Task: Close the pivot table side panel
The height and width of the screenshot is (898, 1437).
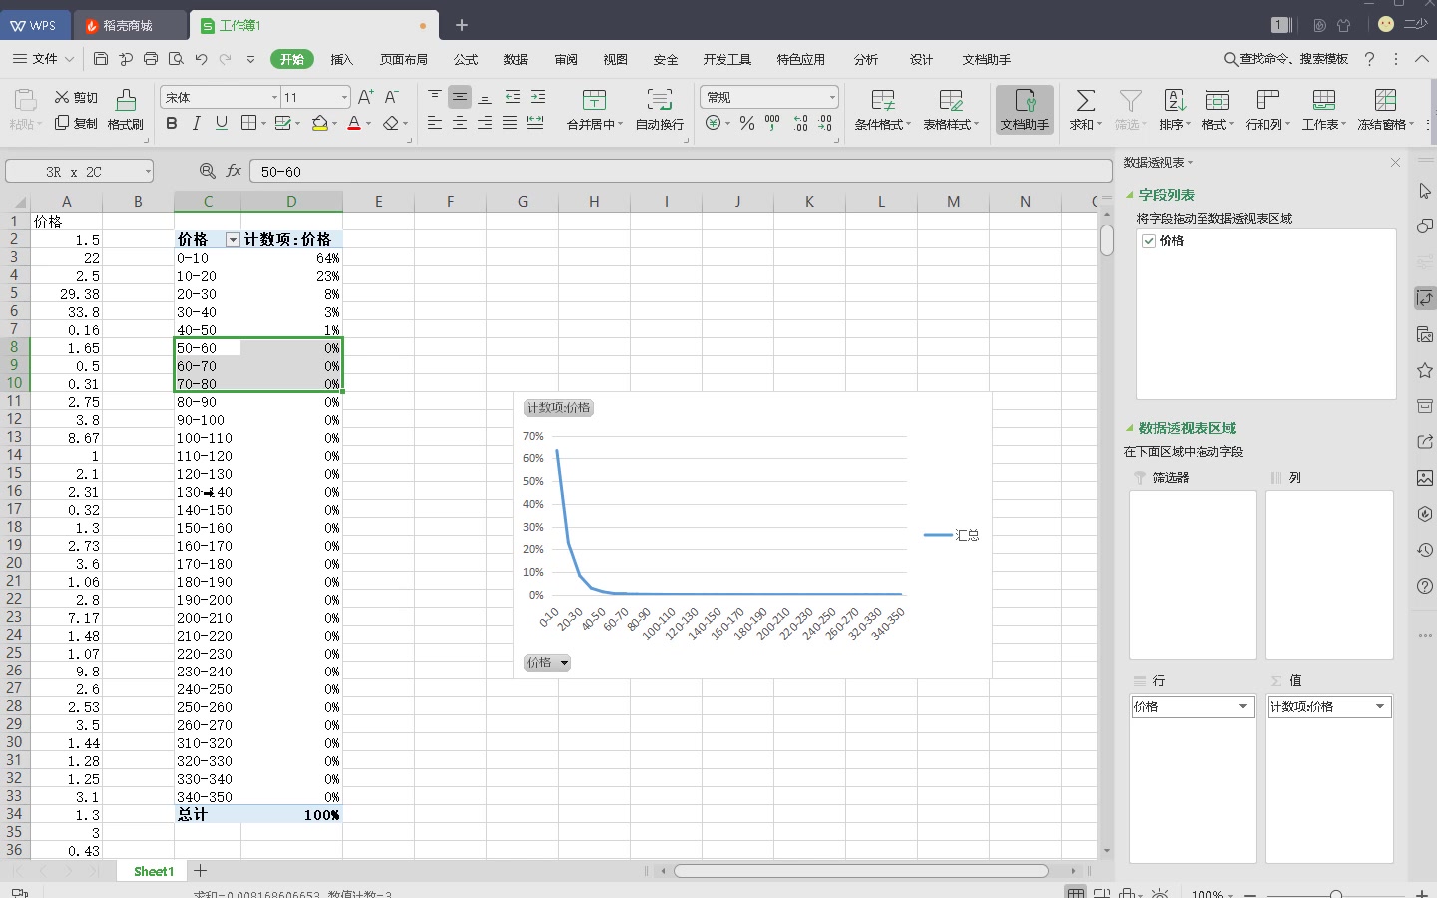Action: click(1395, 162)
